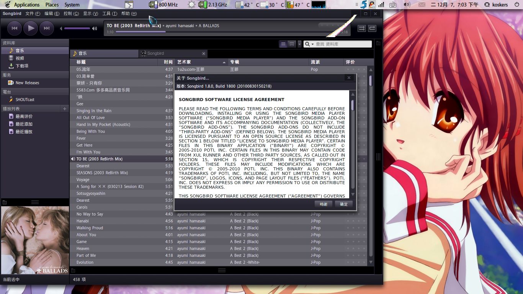Click the library search input field
523x294 pixels.
pyautogui.click(x=343, y=44)
